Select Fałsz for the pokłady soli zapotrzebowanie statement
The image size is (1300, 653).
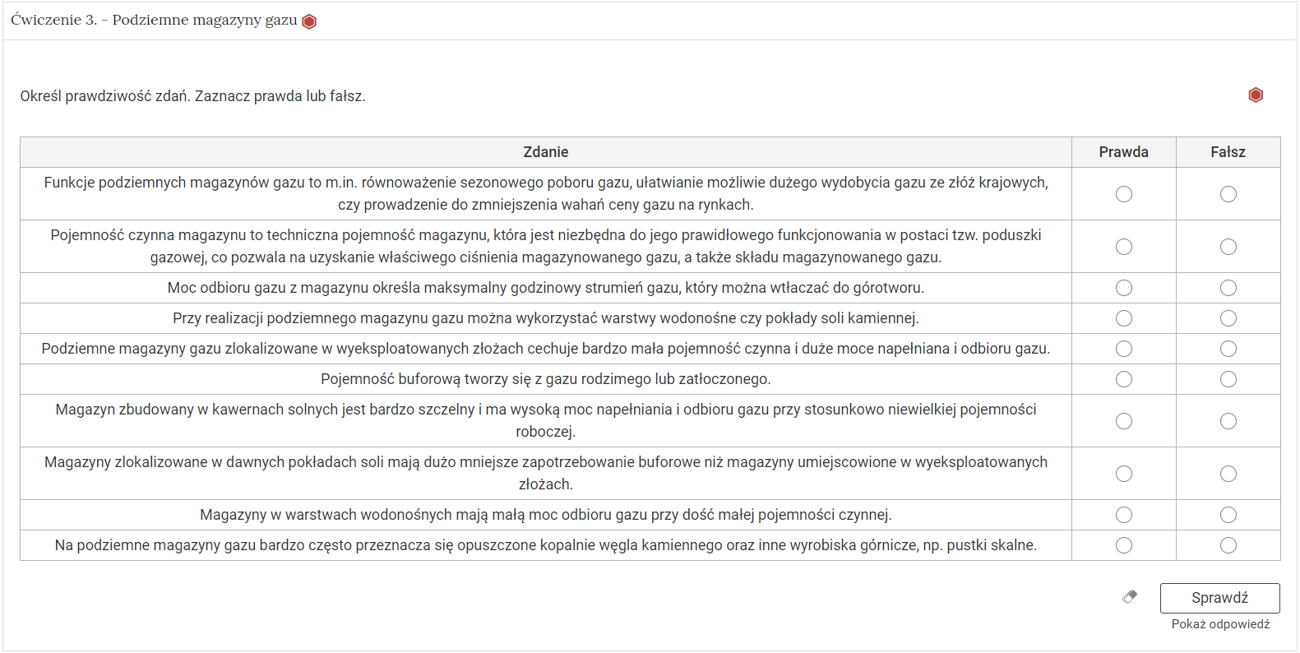[1228, 473]
